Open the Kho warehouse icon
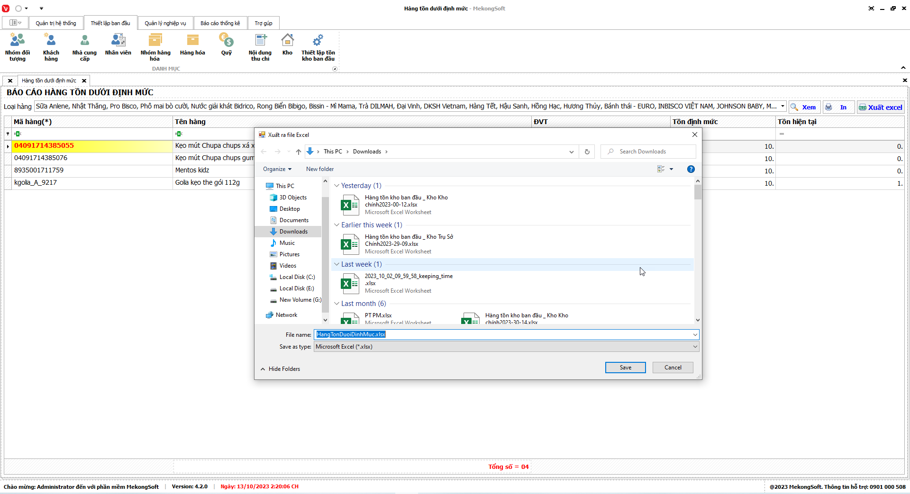 pos(287,45)
